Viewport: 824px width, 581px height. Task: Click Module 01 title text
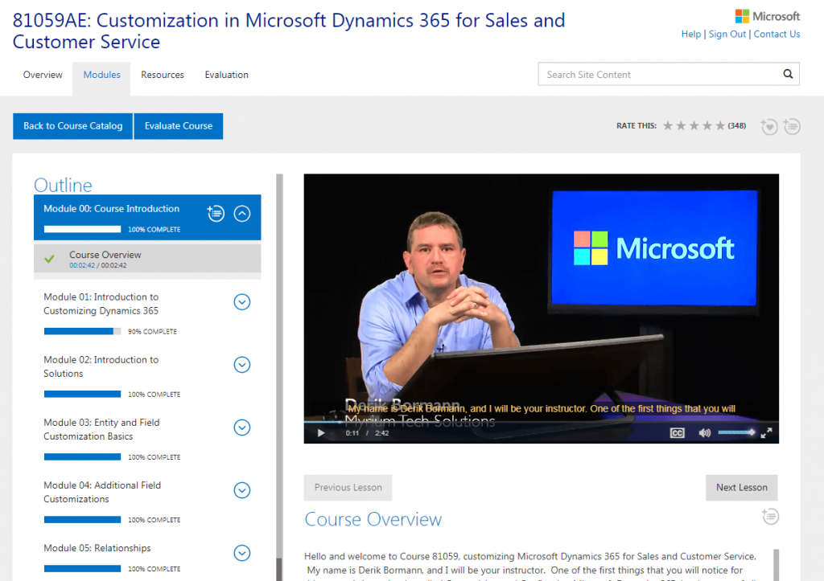click(x=101, y=304)
